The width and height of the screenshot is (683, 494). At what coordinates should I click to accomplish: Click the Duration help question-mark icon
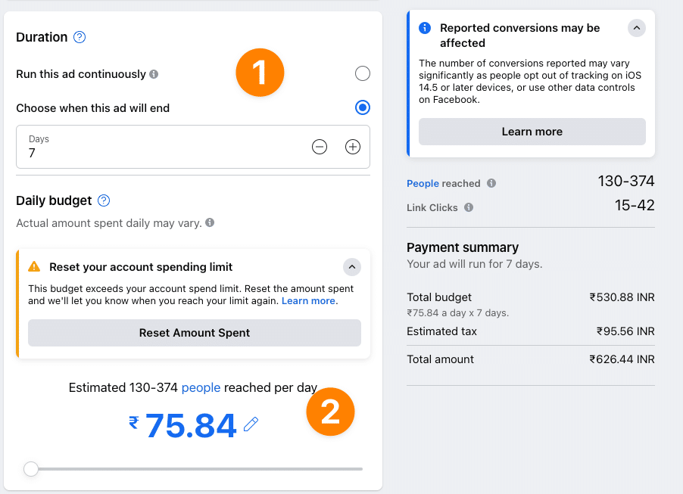point(80,37)
